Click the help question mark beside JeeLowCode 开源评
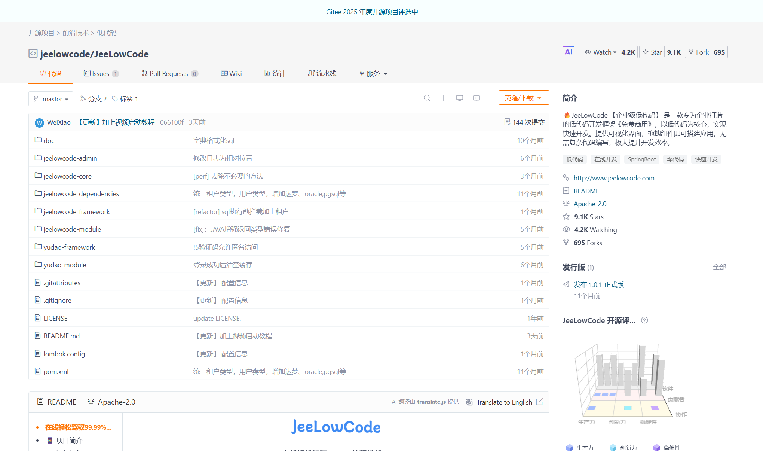The height and width of the screenshot is (451, 763). coord(644,320)
